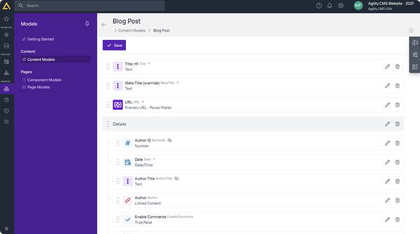Edit the Title: H1 field pencil icon

tap(387, 66)
